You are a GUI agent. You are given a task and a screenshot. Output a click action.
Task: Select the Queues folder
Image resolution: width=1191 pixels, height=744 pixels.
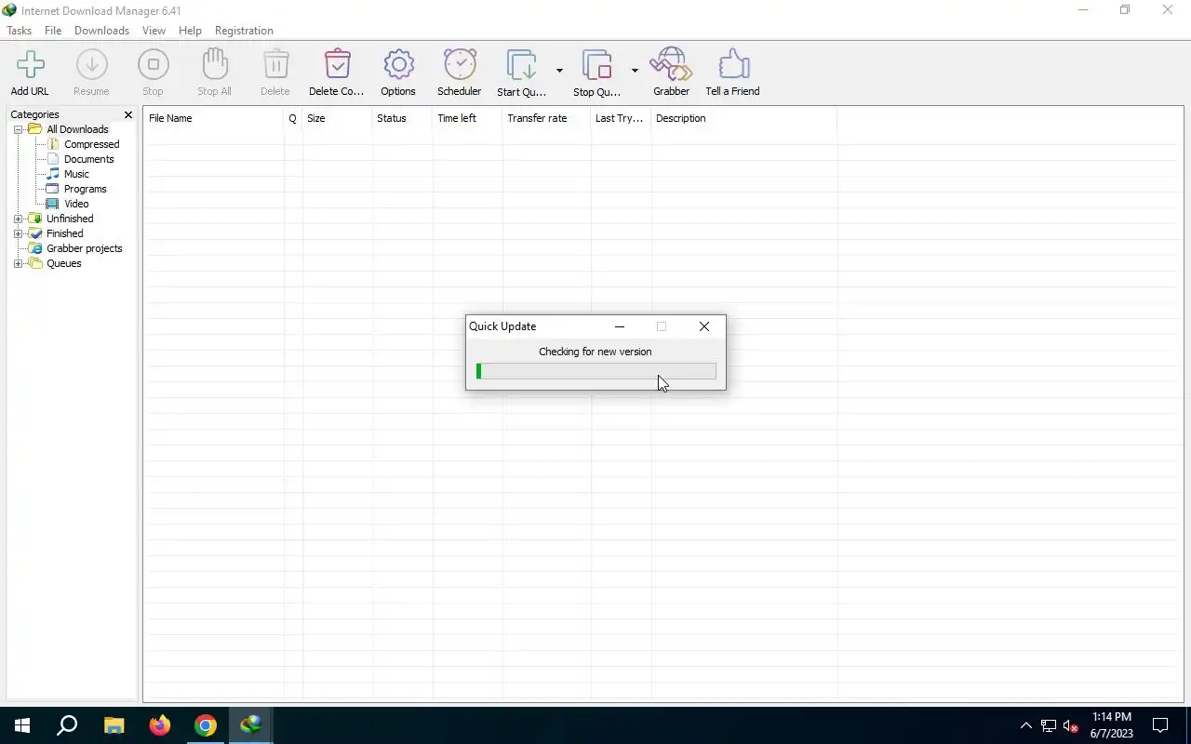click(63, 263)
